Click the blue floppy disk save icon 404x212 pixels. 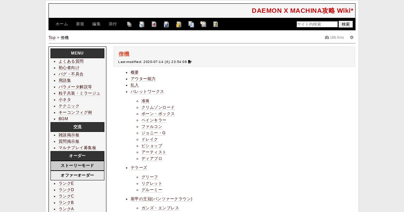(x=166, y=24)
